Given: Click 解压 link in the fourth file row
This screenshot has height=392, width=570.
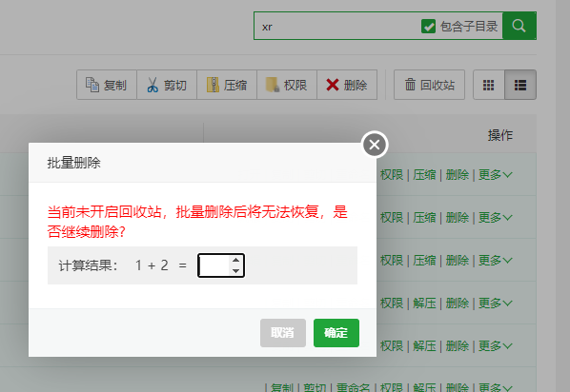Looking at the screenshot, I should [424, 304].
